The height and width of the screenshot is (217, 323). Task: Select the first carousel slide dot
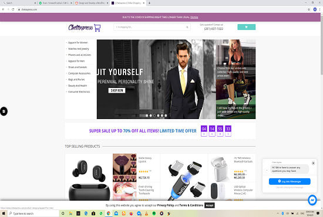coord(147,116)
